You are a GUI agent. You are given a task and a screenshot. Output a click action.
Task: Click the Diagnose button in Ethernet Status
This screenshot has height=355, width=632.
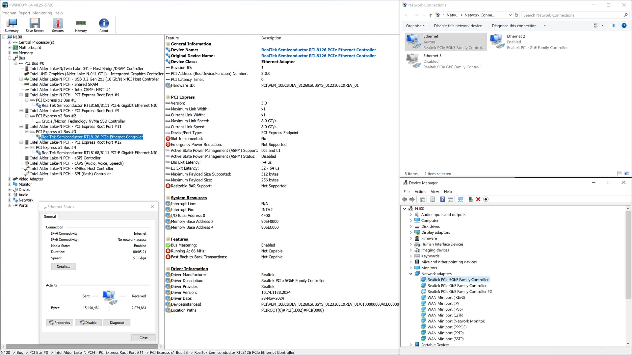(117, 323)
